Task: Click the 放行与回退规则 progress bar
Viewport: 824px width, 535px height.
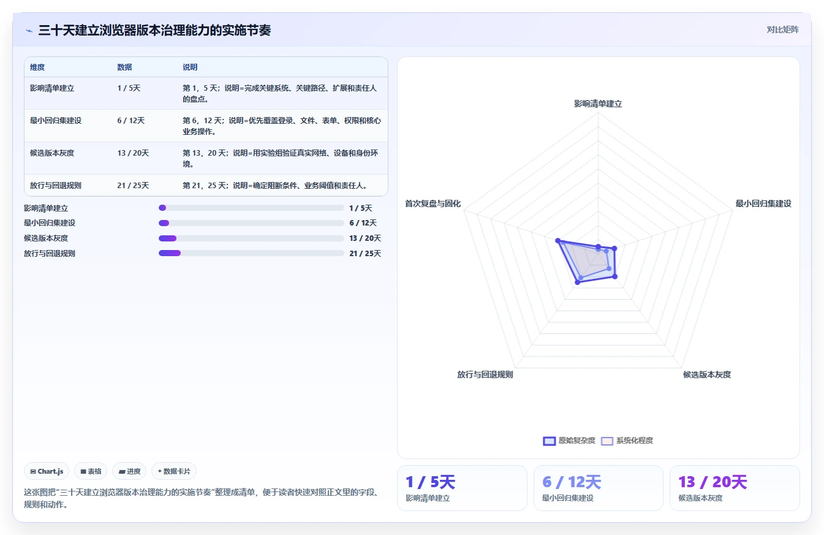Action: pos(251,253)
